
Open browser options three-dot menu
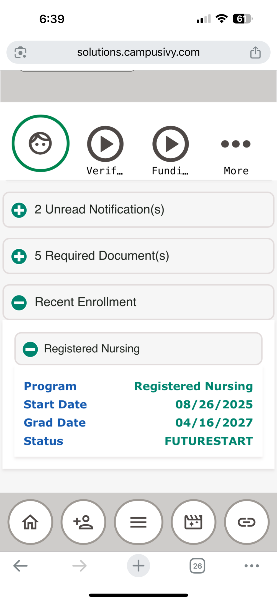point(252,566)
